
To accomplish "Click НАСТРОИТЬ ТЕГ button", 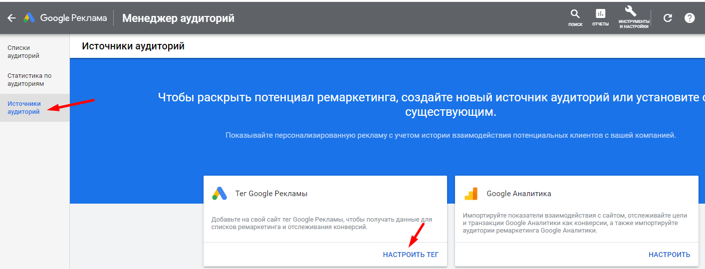I will (x=411, y=255).
